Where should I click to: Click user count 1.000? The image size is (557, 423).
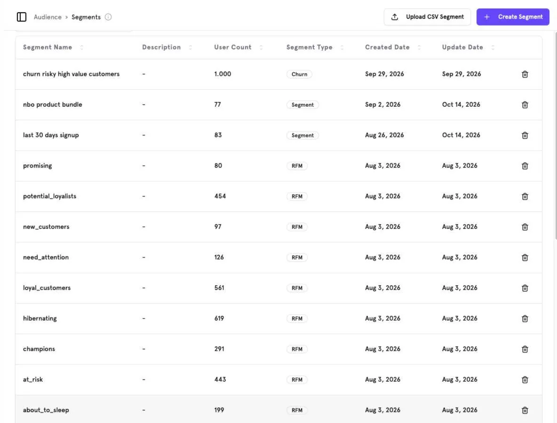[x=223, y=74]
